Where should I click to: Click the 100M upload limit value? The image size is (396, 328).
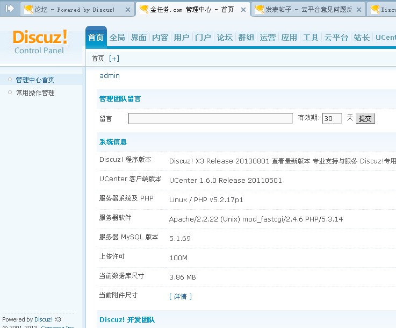pos(178,258)
